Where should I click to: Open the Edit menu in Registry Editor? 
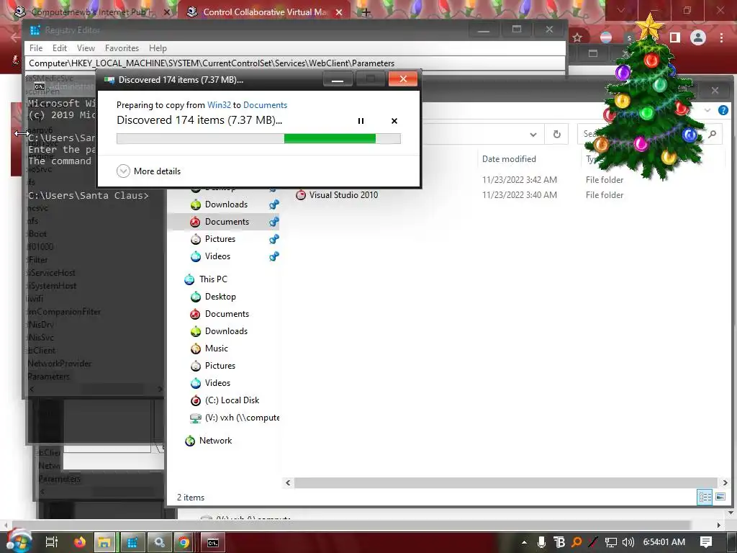(60, 48)
